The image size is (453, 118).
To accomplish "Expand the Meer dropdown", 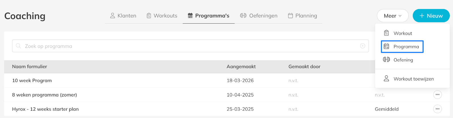I will pyautogui.click(x=392, y=16).
